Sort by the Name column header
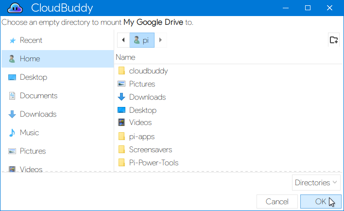The image size is (344, 211). [x=125, y=57]
